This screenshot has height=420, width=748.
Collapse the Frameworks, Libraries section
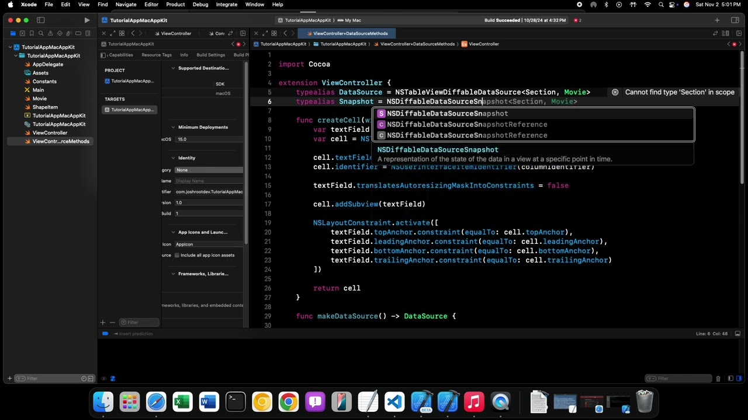pyautogui.click(x=173, y=274)
